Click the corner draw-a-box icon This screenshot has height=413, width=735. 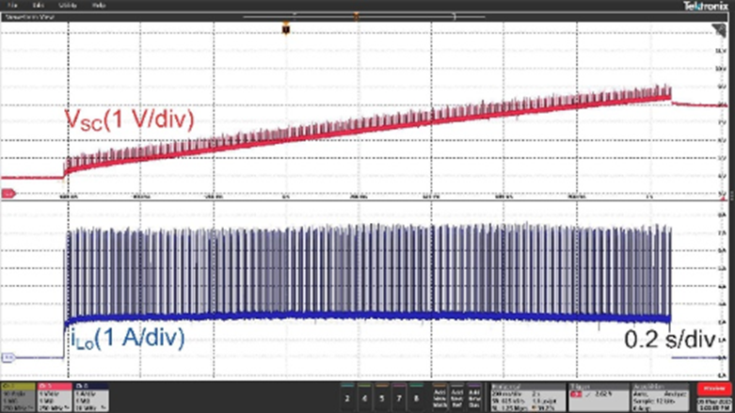pos(720,31)
